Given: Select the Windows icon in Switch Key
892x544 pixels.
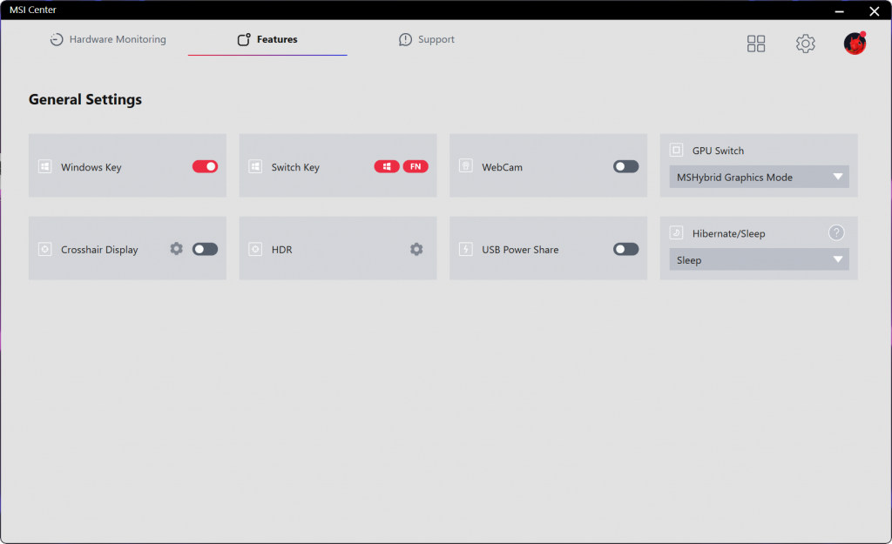Looking at the screenshot, I should (387, 166).
